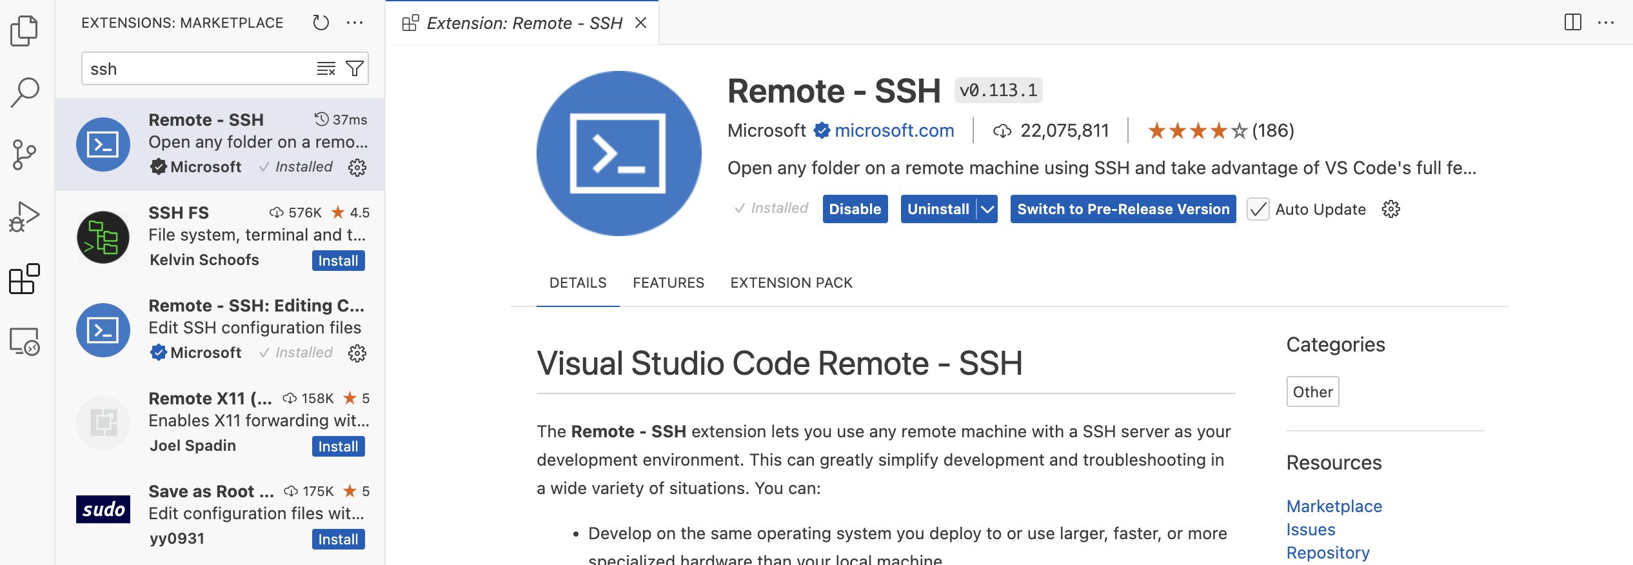The height and width of the screenshot is (565, 1633).
Task: Click the SSH FS extension icon
Action: pyautogui.click(x=103, y=237)
